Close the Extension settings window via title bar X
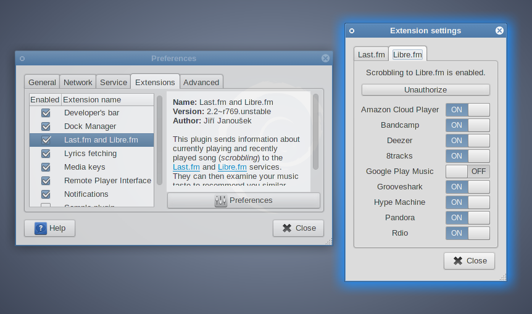The width and height of the screenshot is (532, 314). (499, 31)
